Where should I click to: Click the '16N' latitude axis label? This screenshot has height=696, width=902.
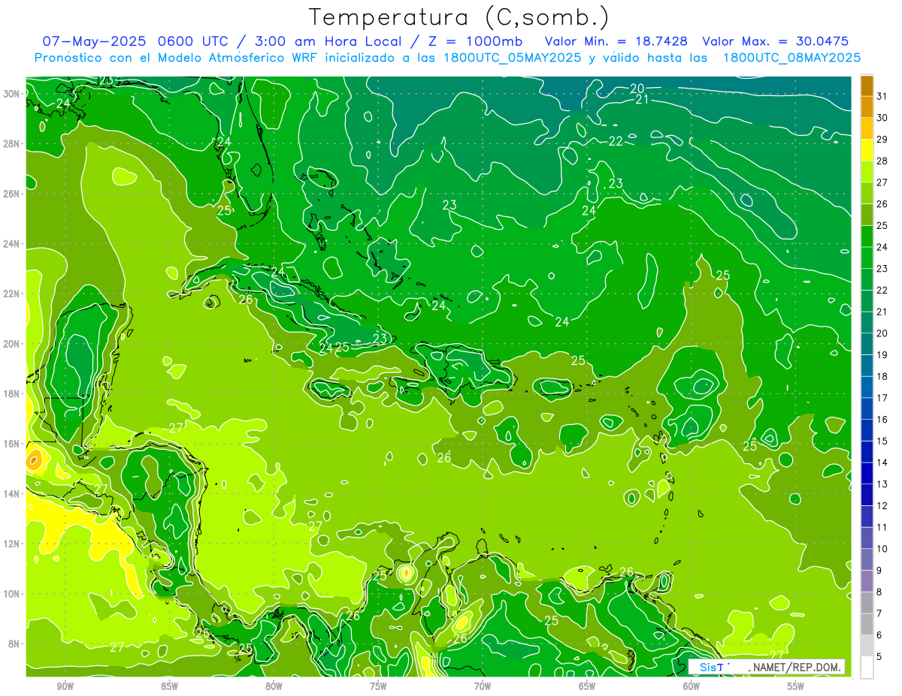click(11, 444)
